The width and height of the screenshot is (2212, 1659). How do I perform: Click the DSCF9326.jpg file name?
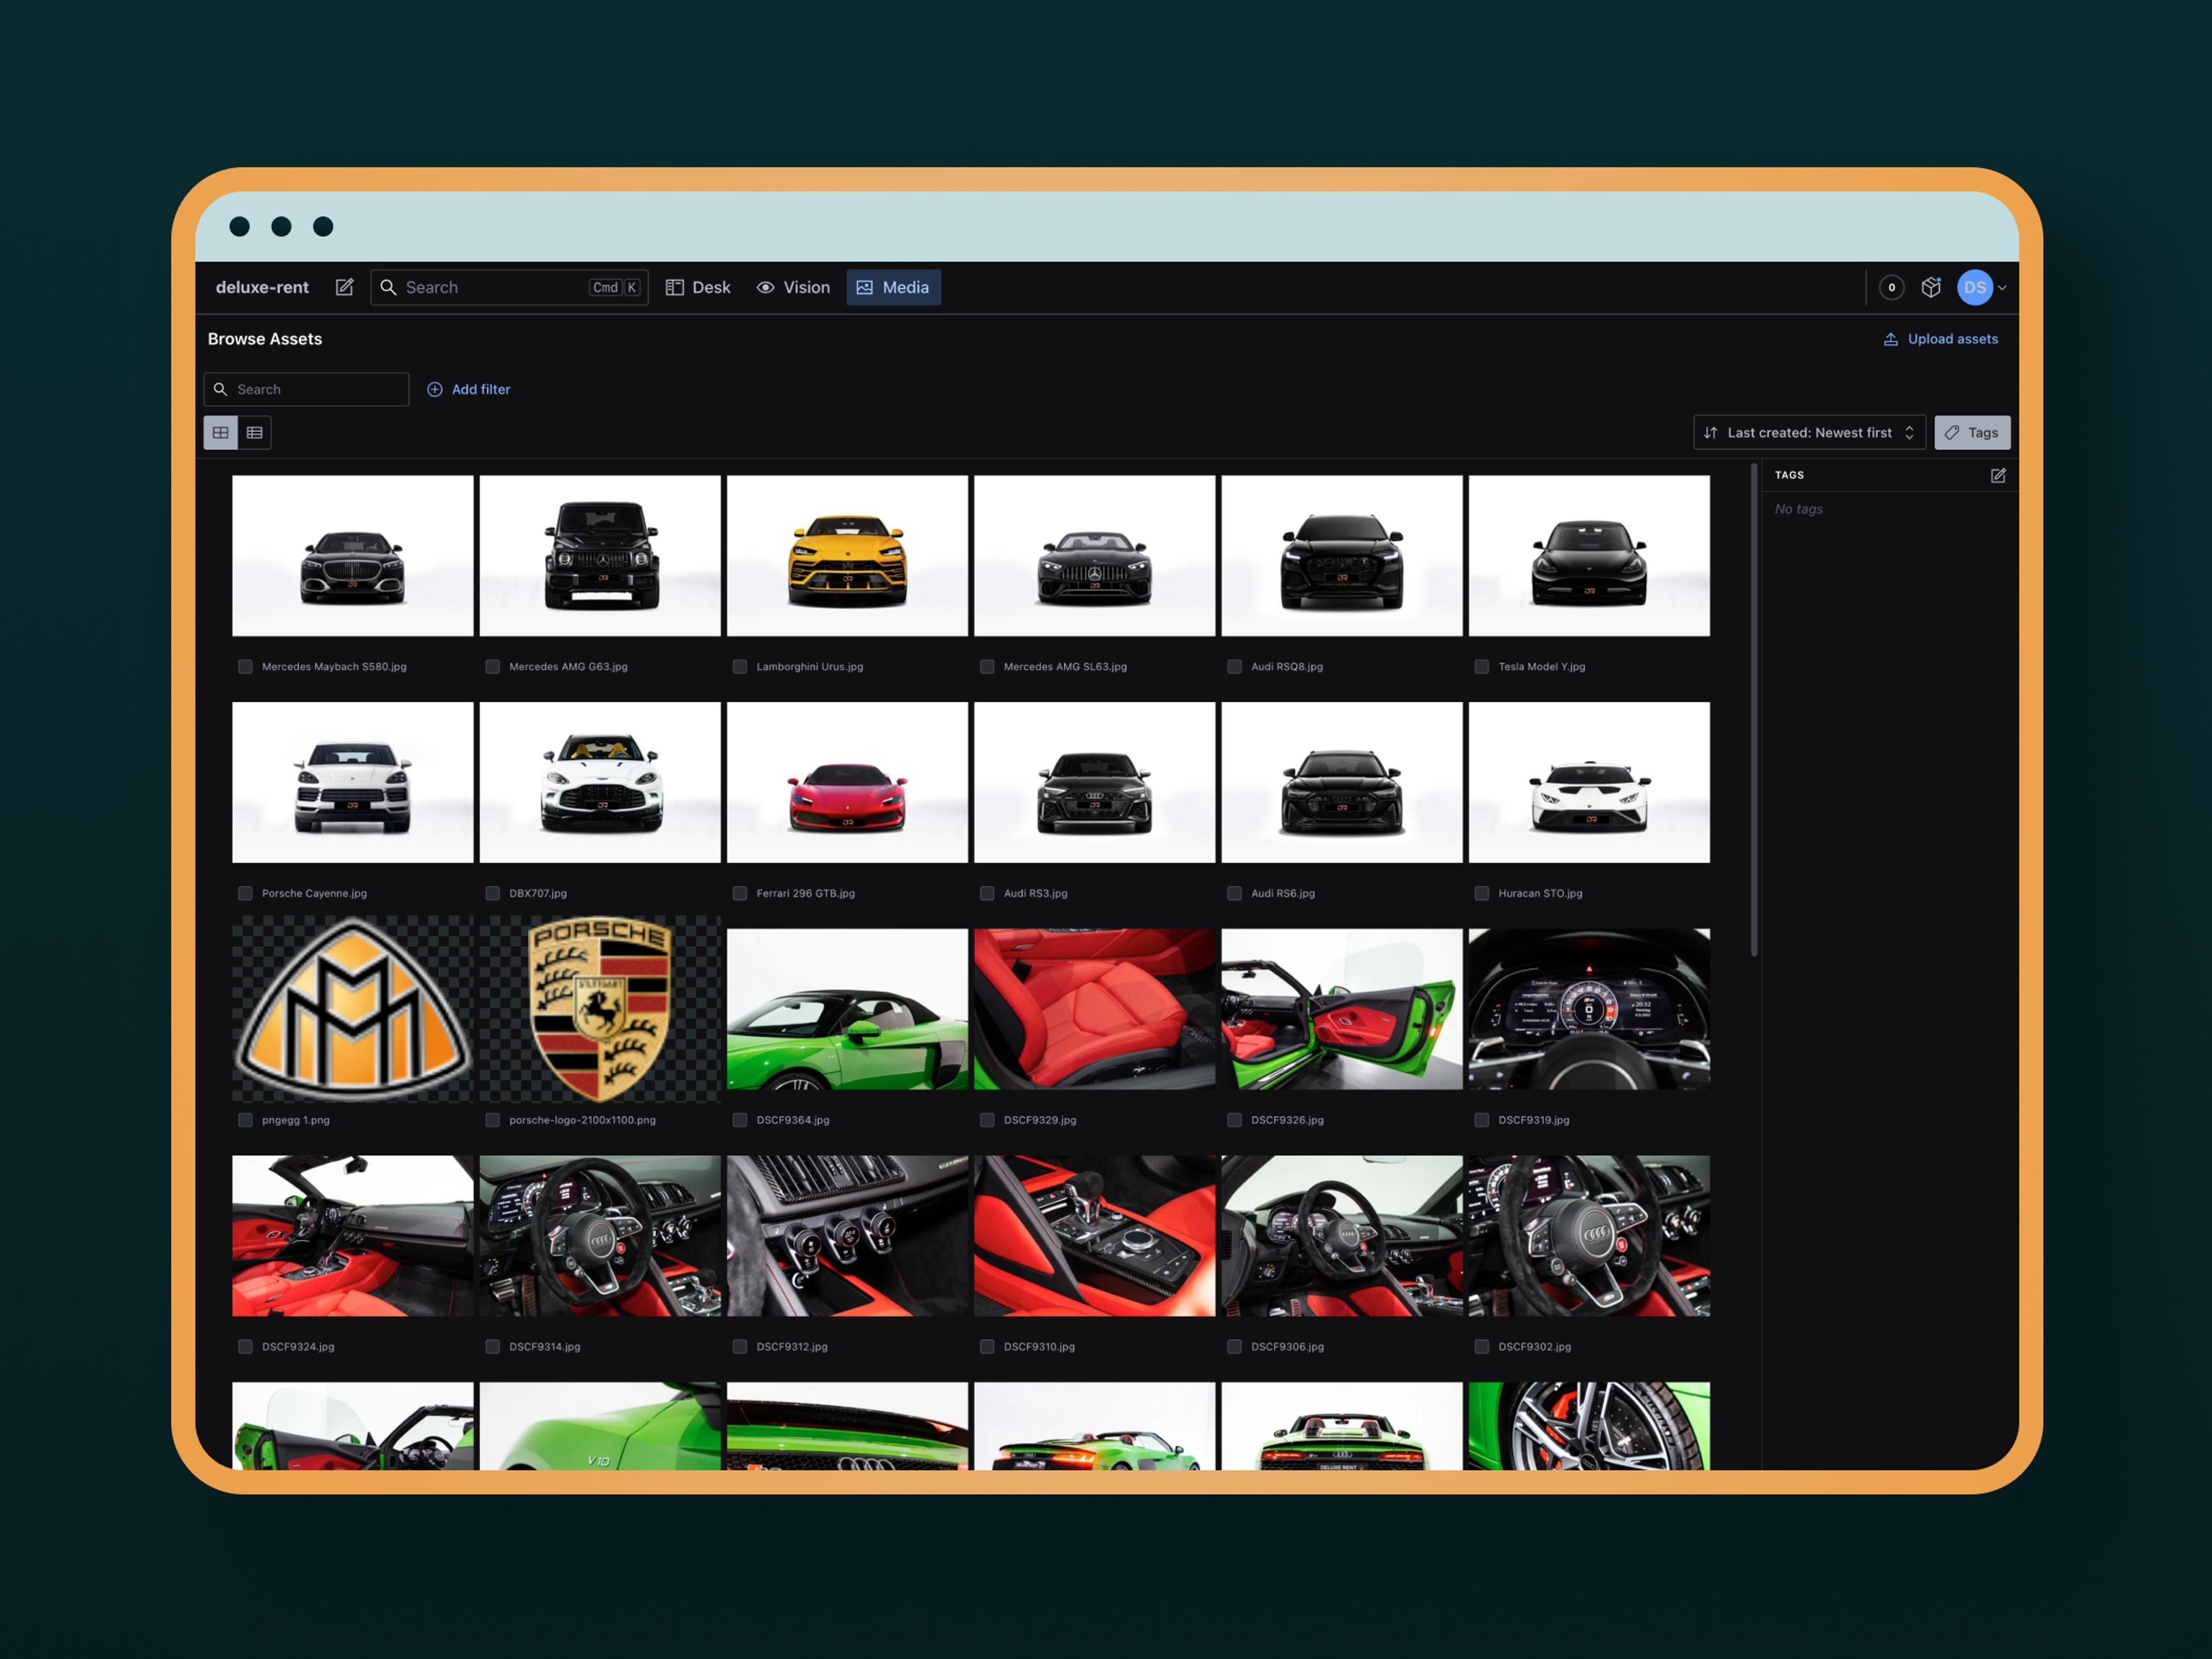pos(1287,1120)
